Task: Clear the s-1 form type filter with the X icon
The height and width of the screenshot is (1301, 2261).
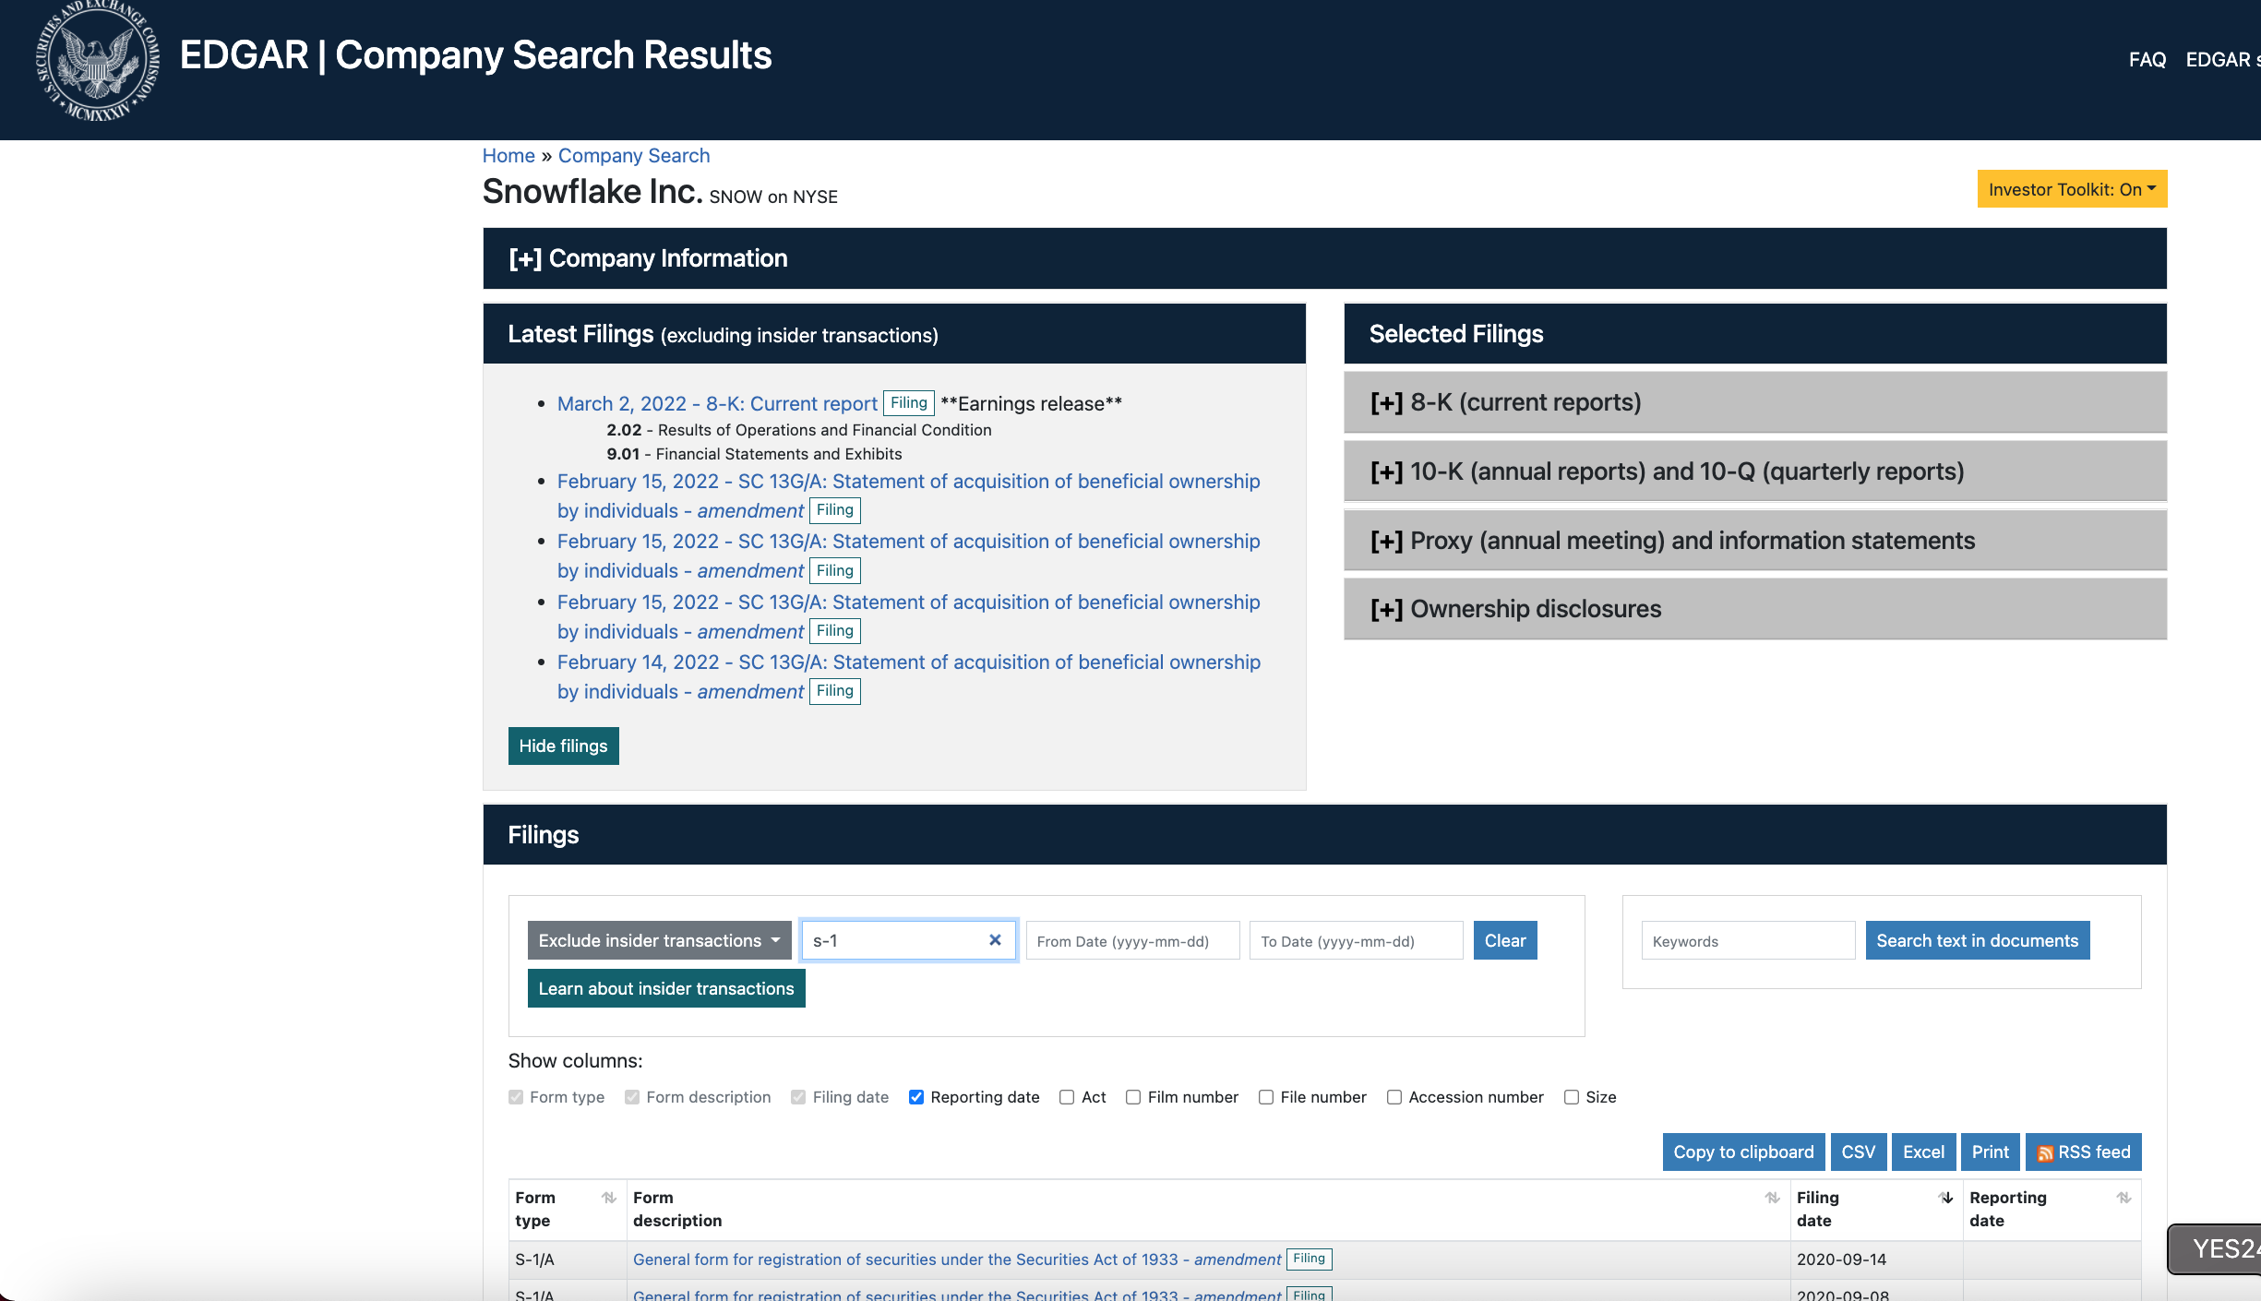Action: 995,940
